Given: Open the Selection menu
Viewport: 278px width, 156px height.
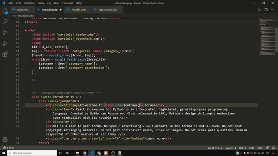Looking at the screenshot, I should 30,3.
